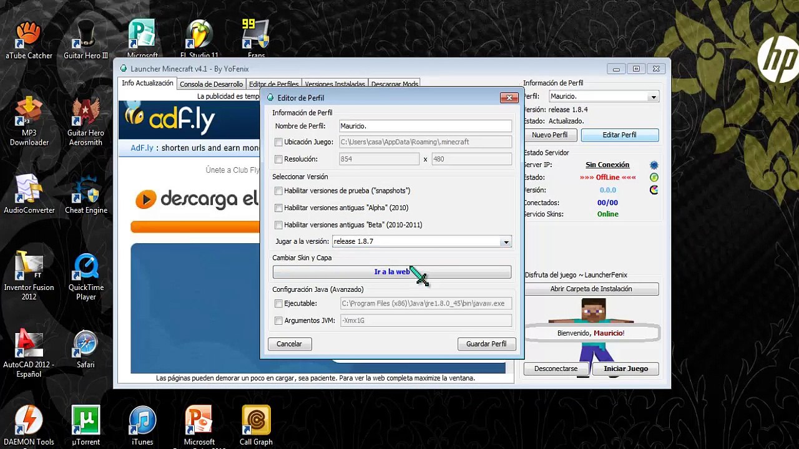Open the Call Graph desktop icon
Viewport: 799px width, 449px height.
pos(256,427)
